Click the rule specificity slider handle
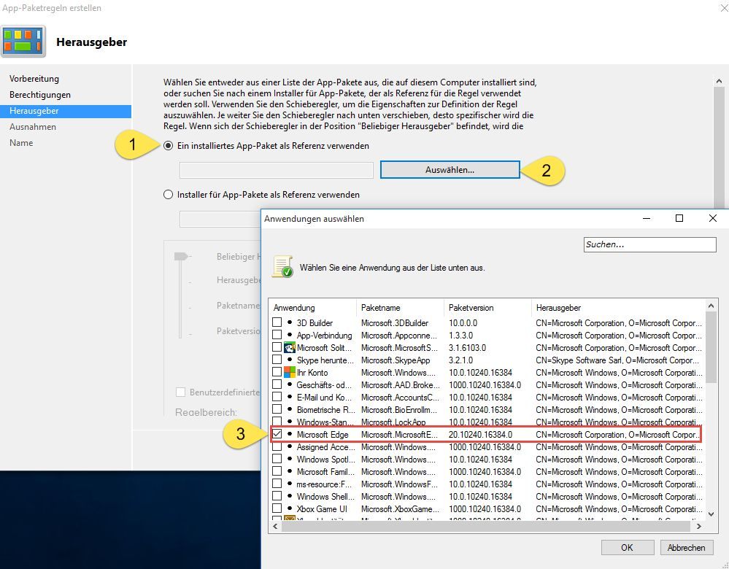Image resolution: width=729 pixels, height=569 pixels. pos(181,256)
